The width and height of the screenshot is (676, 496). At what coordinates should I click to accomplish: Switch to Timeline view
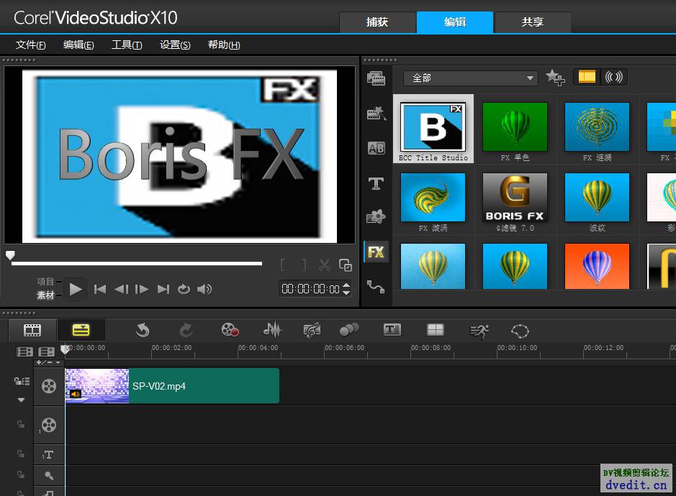pos(81,330)
